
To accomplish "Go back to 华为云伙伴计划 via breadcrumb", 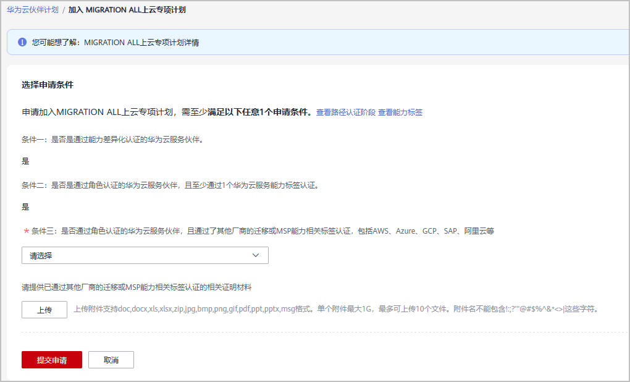I will [x=33, y=10].
